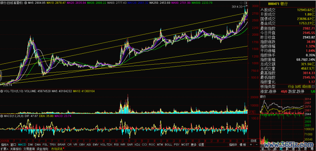Screen dimensions: 316x151
Task: Select the RSI indicator
Action: [x=116, y=145]
